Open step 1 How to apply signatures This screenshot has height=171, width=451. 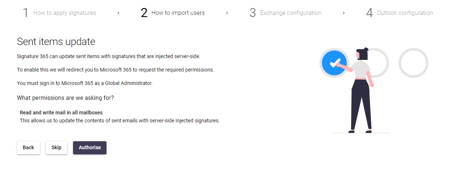pos(59,13)
